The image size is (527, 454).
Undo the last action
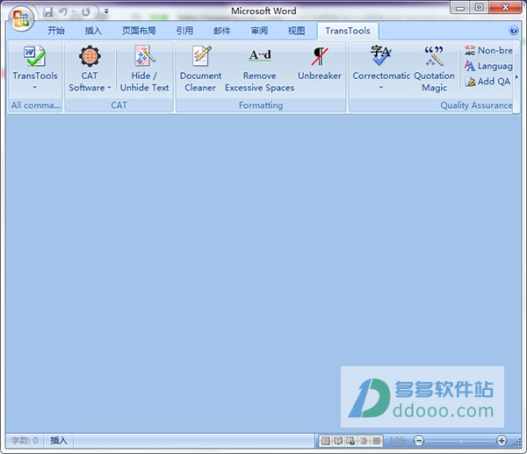coord(63,12)
